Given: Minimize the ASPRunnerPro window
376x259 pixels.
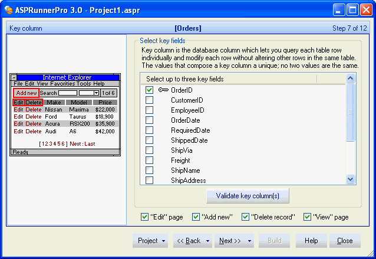Looking at the screenshot, I should coord(339,10).
